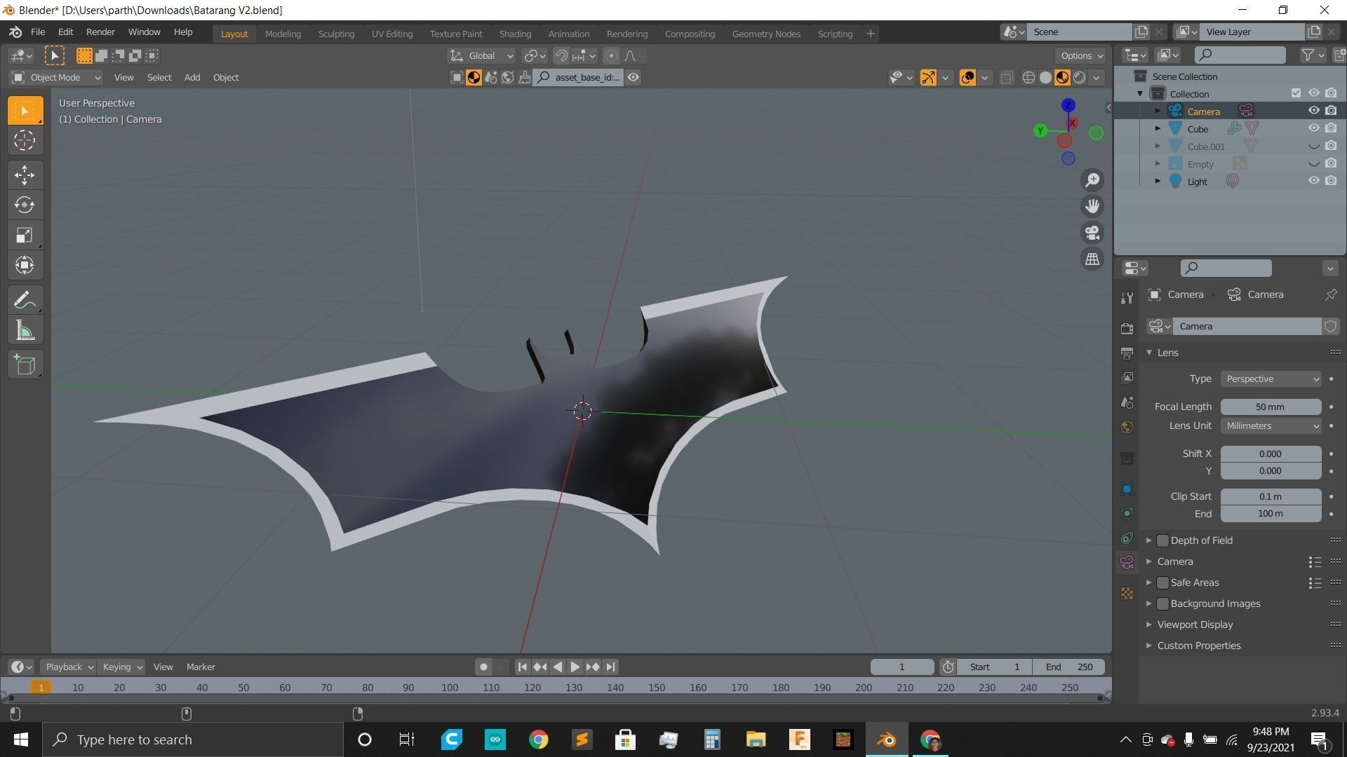The image size is (1347, 757).
Task: Open the World properties tab
Action: [1127, 427]
